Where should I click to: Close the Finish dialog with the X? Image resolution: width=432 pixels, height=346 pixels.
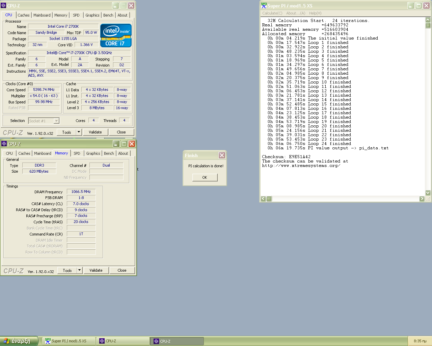(222, 155)
